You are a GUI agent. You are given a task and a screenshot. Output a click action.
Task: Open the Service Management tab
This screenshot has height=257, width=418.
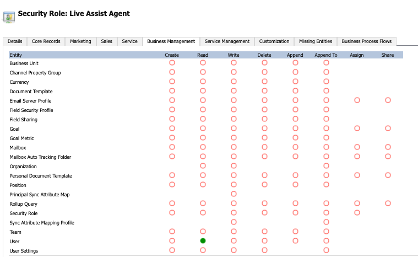(x=227, y=41)
